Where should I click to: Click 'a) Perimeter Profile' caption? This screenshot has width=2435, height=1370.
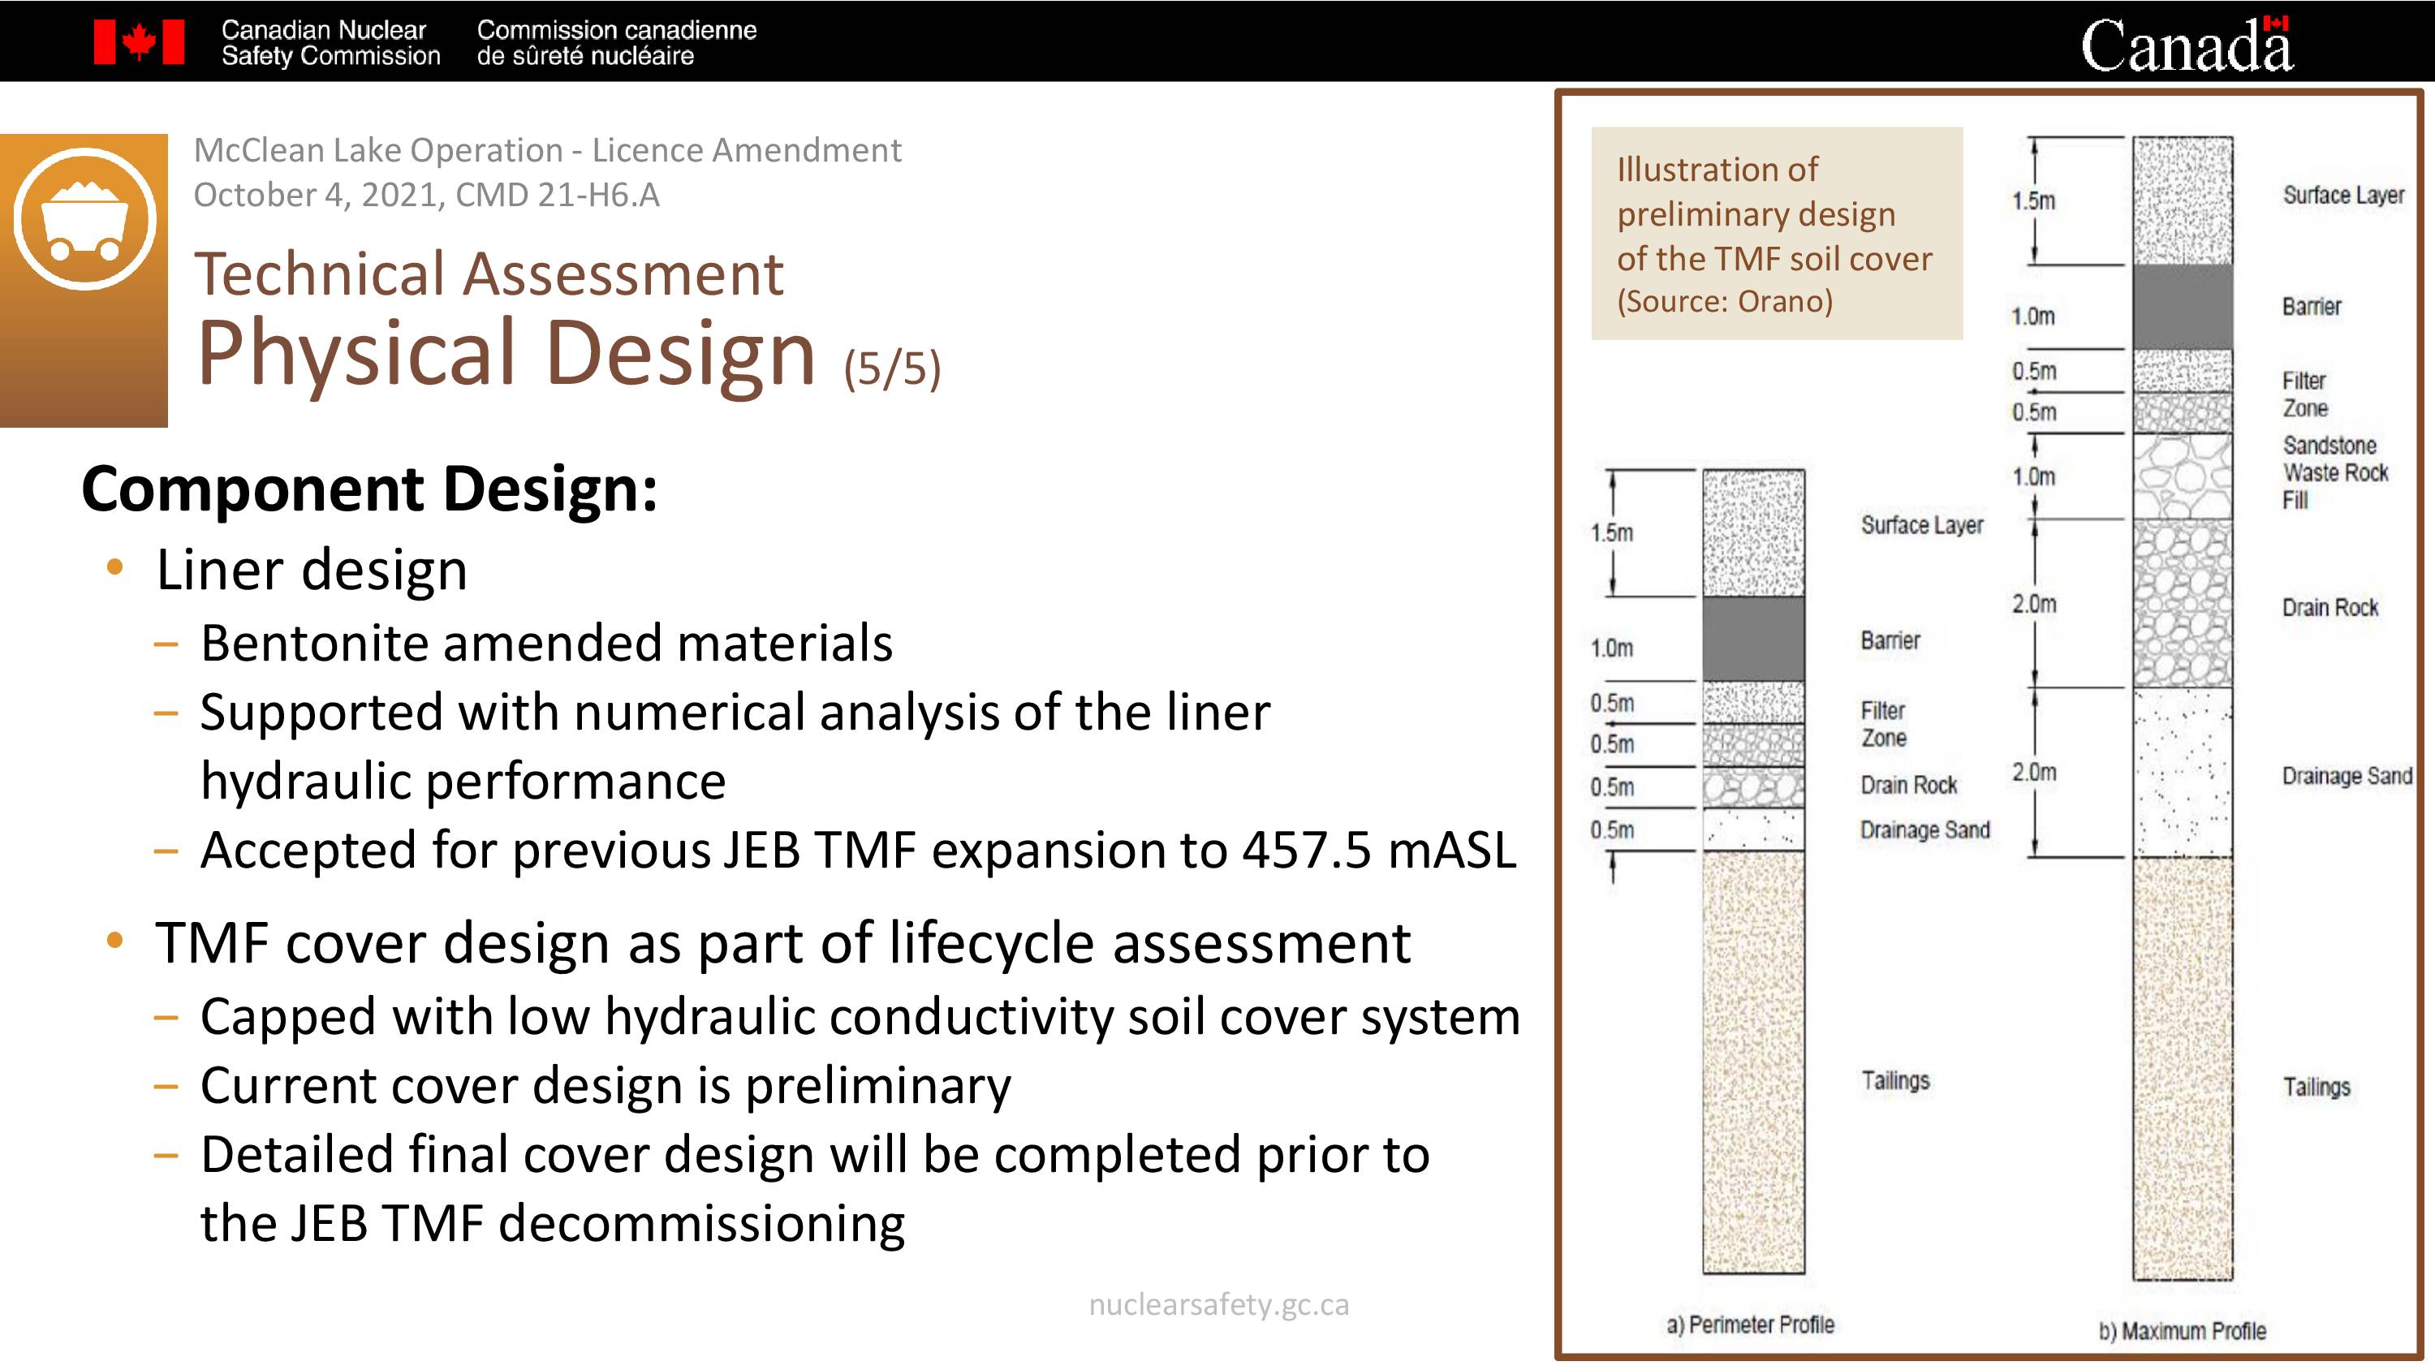coord(1750,1325)
